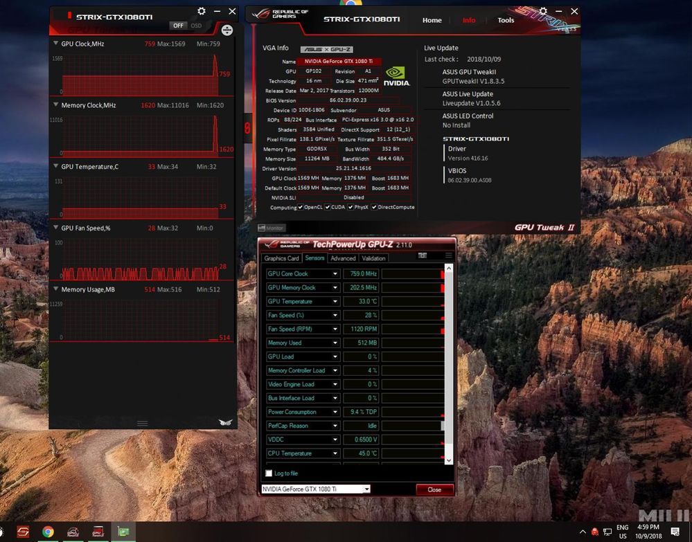Collapse the Memory Clock,MHz graph
Screen dimensions: 692x542
[x=55, y=105]
